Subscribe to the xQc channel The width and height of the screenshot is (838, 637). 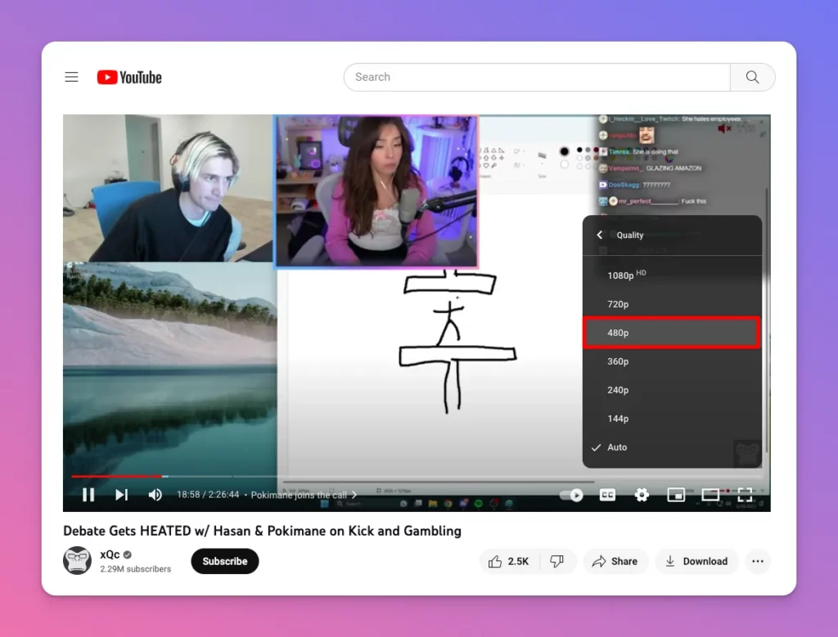click(224, 561)
